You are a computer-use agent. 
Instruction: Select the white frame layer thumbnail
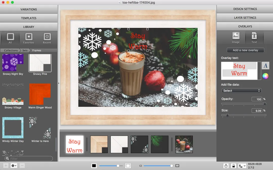(119, 144)
